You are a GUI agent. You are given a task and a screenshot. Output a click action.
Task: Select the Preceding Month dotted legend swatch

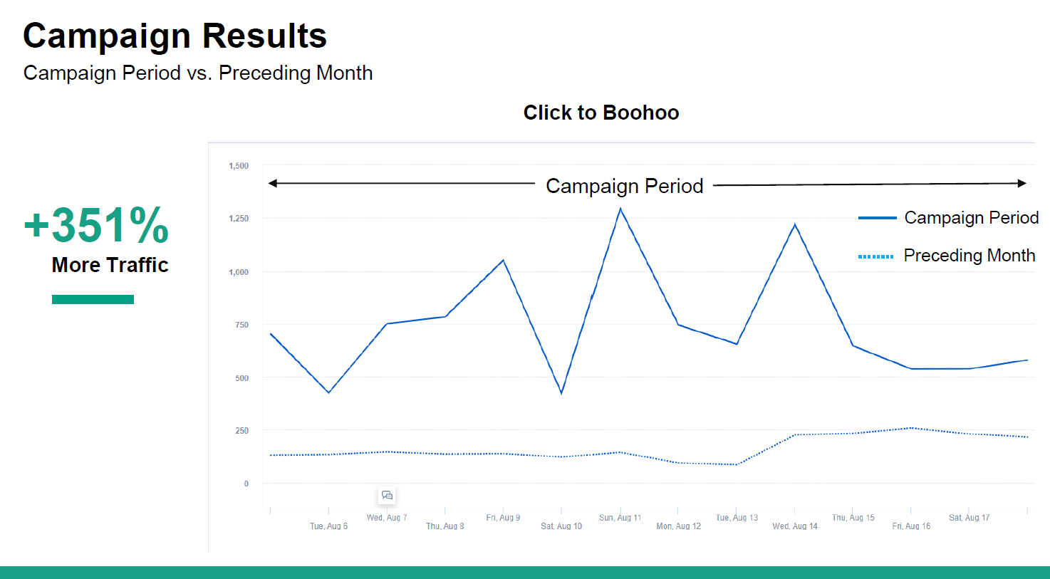click(875, 256)
